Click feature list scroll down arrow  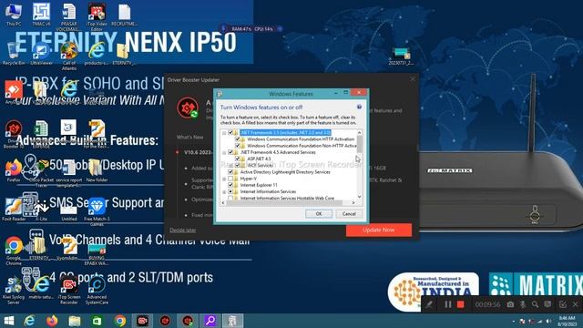click(359, 197)
